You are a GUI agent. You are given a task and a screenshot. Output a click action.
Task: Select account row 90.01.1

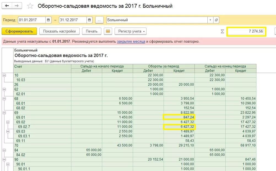(x=135, y=169)
